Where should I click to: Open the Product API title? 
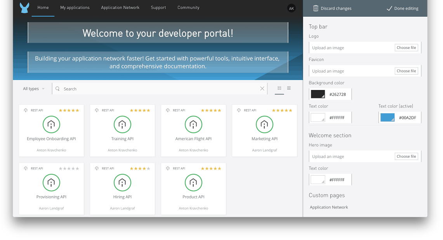[x=193, y=197]
